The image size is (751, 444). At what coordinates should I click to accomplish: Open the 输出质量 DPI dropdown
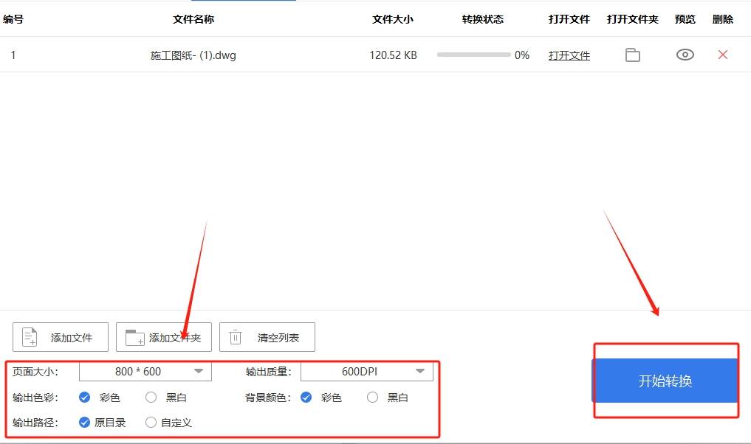[419, 372]
